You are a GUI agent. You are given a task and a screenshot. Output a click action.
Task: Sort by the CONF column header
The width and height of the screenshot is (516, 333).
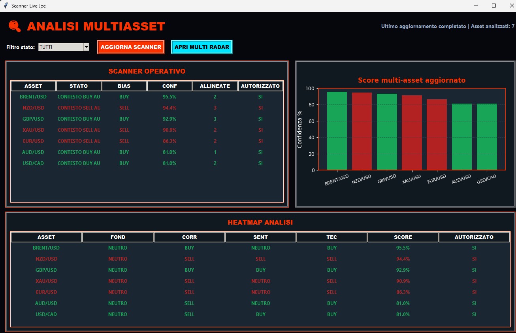pos(169,86)
